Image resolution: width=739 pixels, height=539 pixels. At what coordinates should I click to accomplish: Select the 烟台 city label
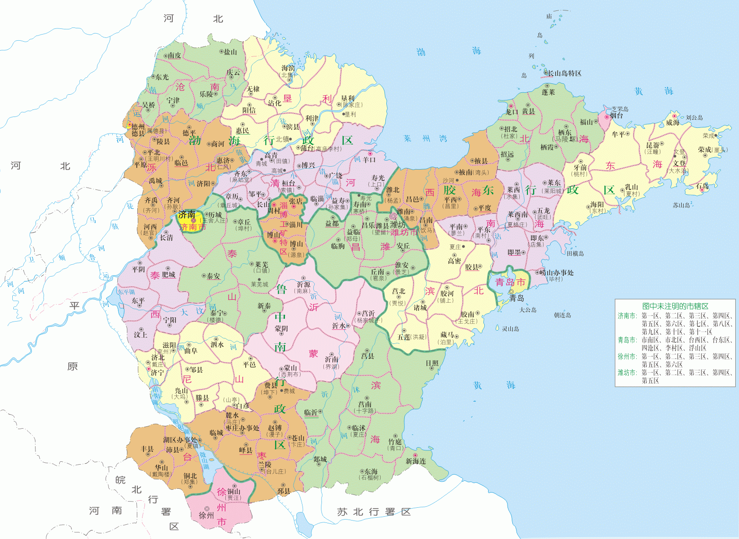click(x=616, y=116)
